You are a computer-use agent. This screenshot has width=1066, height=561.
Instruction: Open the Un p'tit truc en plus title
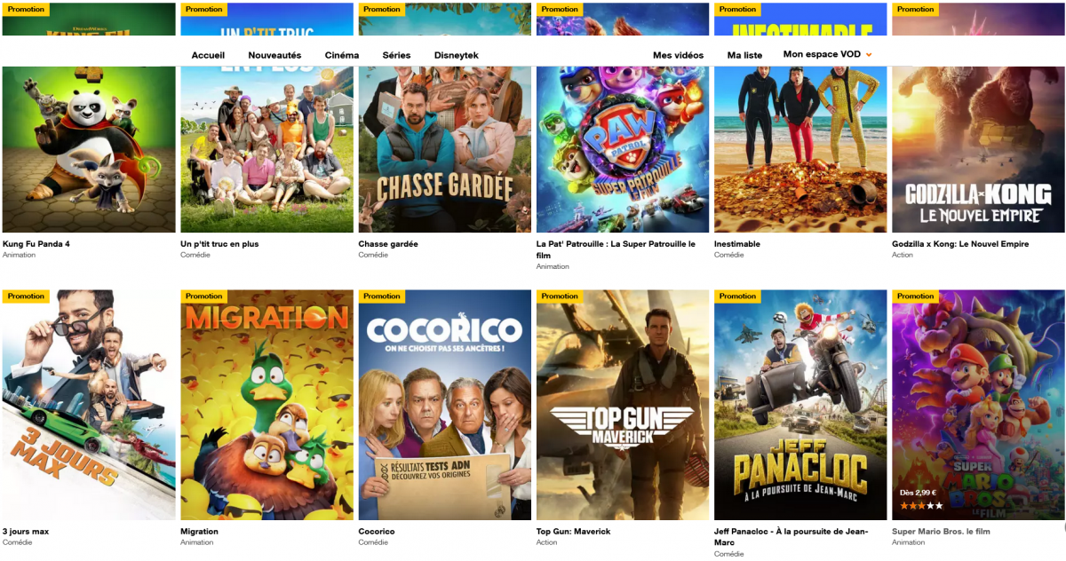(x=219, y=244)
